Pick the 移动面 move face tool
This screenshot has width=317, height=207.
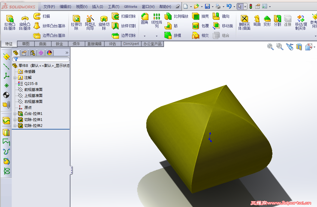click(223, 26)
